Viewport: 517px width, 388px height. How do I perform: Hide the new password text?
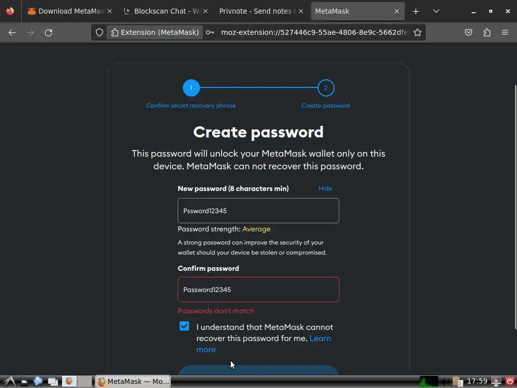[325, 188]
